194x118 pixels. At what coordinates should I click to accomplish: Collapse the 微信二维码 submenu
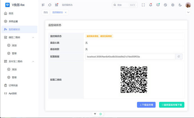point(33,37)
